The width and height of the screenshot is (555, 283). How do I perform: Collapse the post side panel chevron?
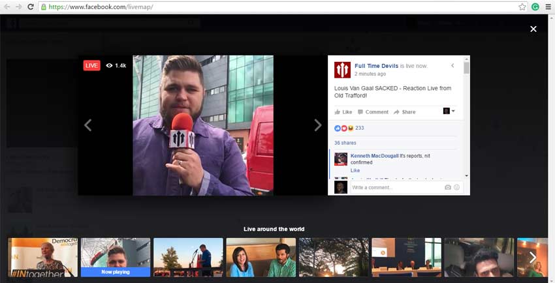coord(452,65)
